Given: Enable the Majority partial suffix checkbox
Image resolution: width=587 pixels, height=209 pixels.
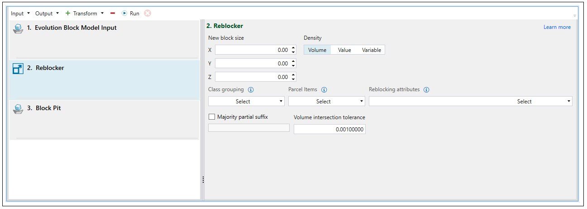Looking at the screenshot, I should tap(212, 117).
